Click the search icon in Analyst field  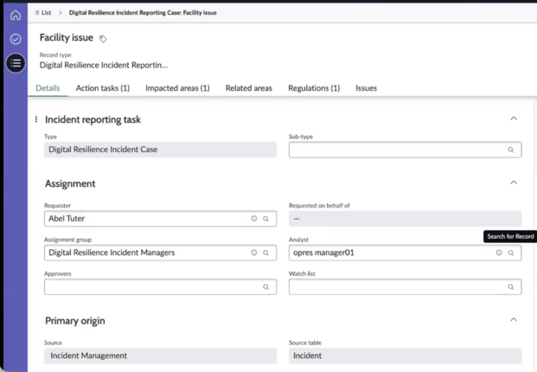511,253
